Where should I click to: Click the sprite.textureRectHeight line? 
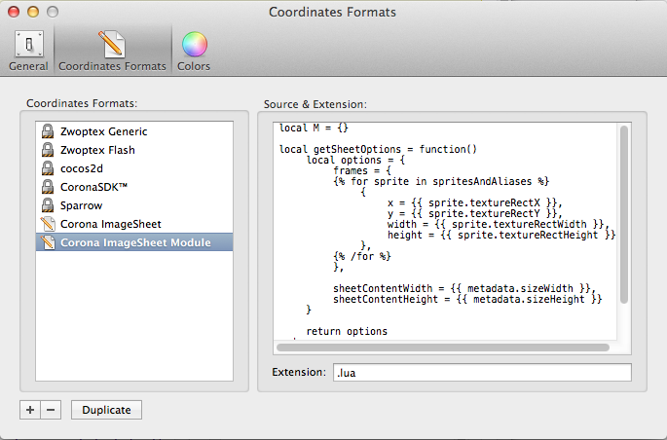(501, 236)
